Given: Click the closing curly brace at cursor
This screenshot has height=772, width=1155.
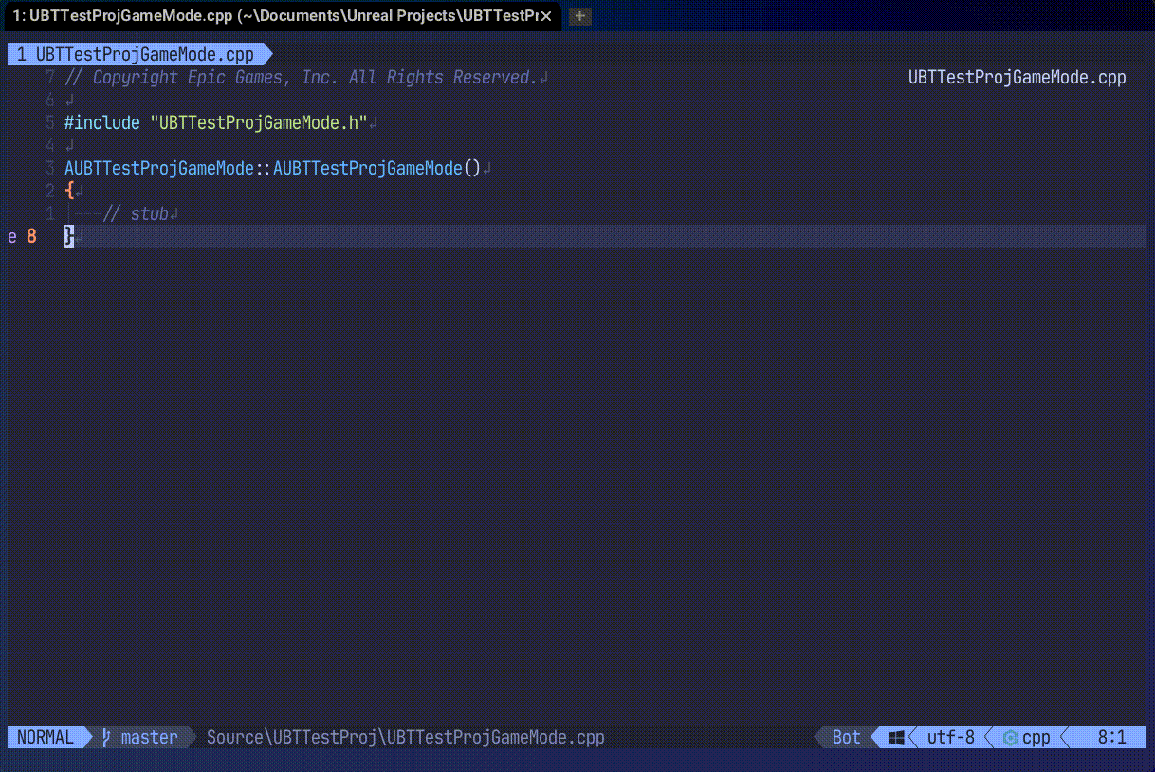Looking at the screenshot, I should pos(69,236).
